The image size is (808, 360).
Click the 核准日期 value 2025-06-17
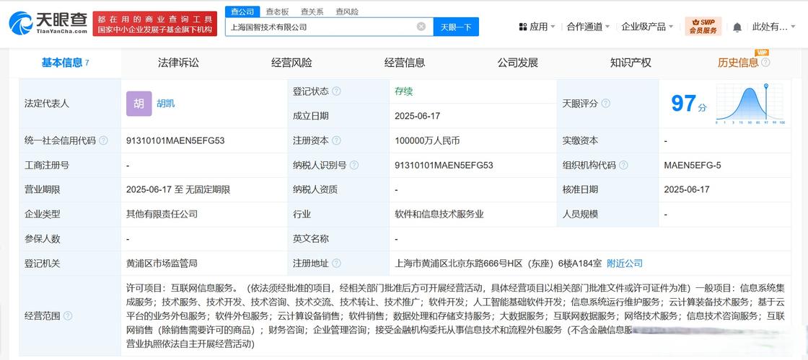[x=687, y=189]
